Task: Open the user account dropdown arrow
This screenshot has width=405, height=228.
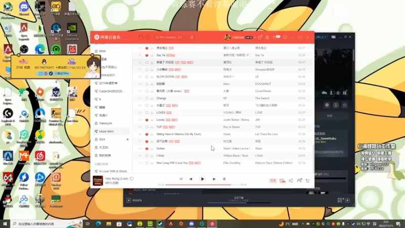Action: (255, 37)
